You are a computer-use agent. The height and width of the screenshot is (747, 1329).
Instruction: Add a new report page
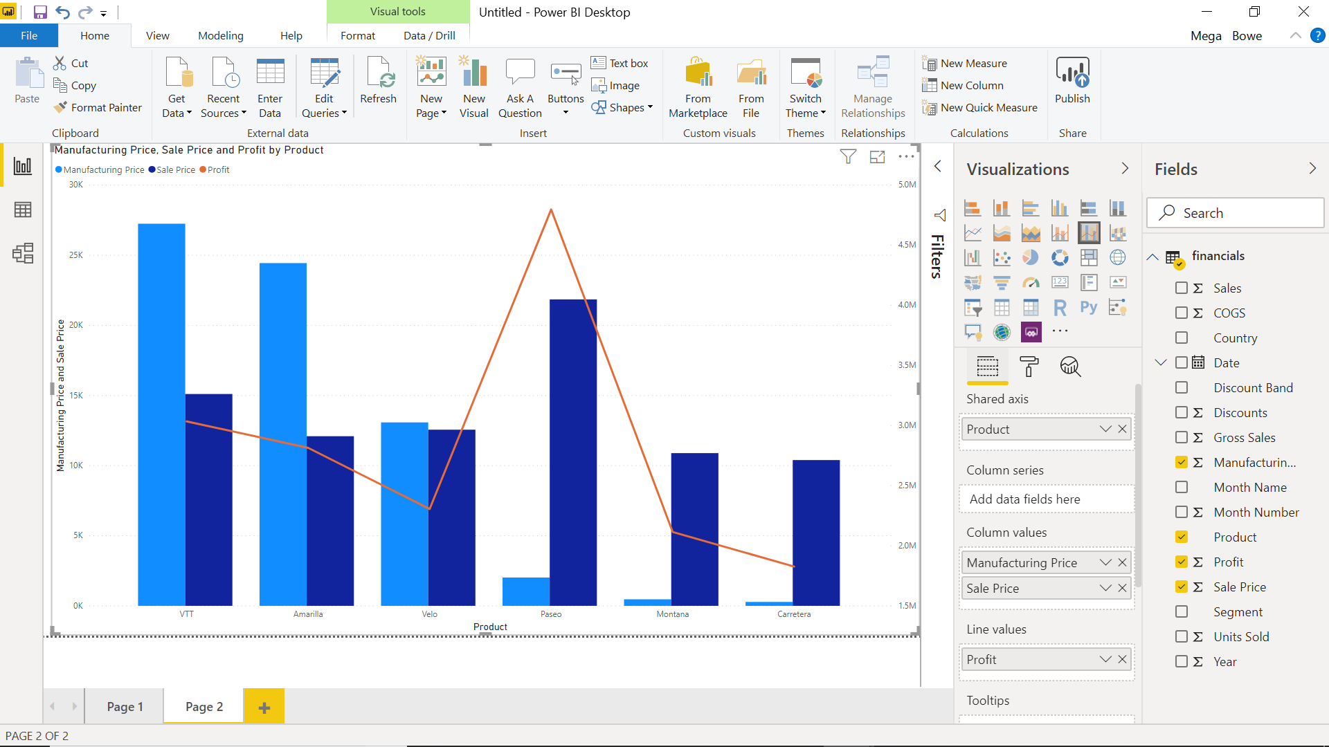click(x=264, y=706)
